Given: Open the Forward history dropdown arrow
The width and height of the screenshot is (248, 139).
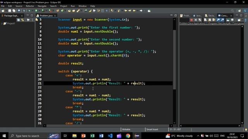Looking at the screenshot, I should coord(144,11).
